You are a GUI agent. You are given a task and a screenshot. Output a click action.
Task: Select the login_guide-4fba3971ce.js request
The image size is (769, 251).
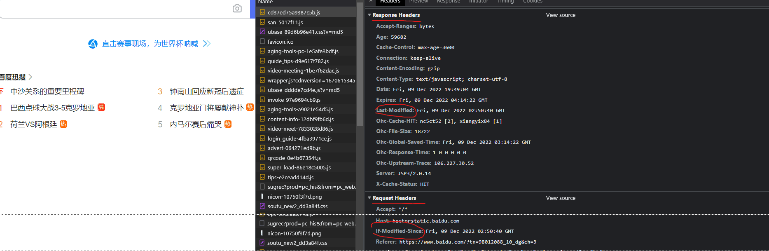point(299,138)
